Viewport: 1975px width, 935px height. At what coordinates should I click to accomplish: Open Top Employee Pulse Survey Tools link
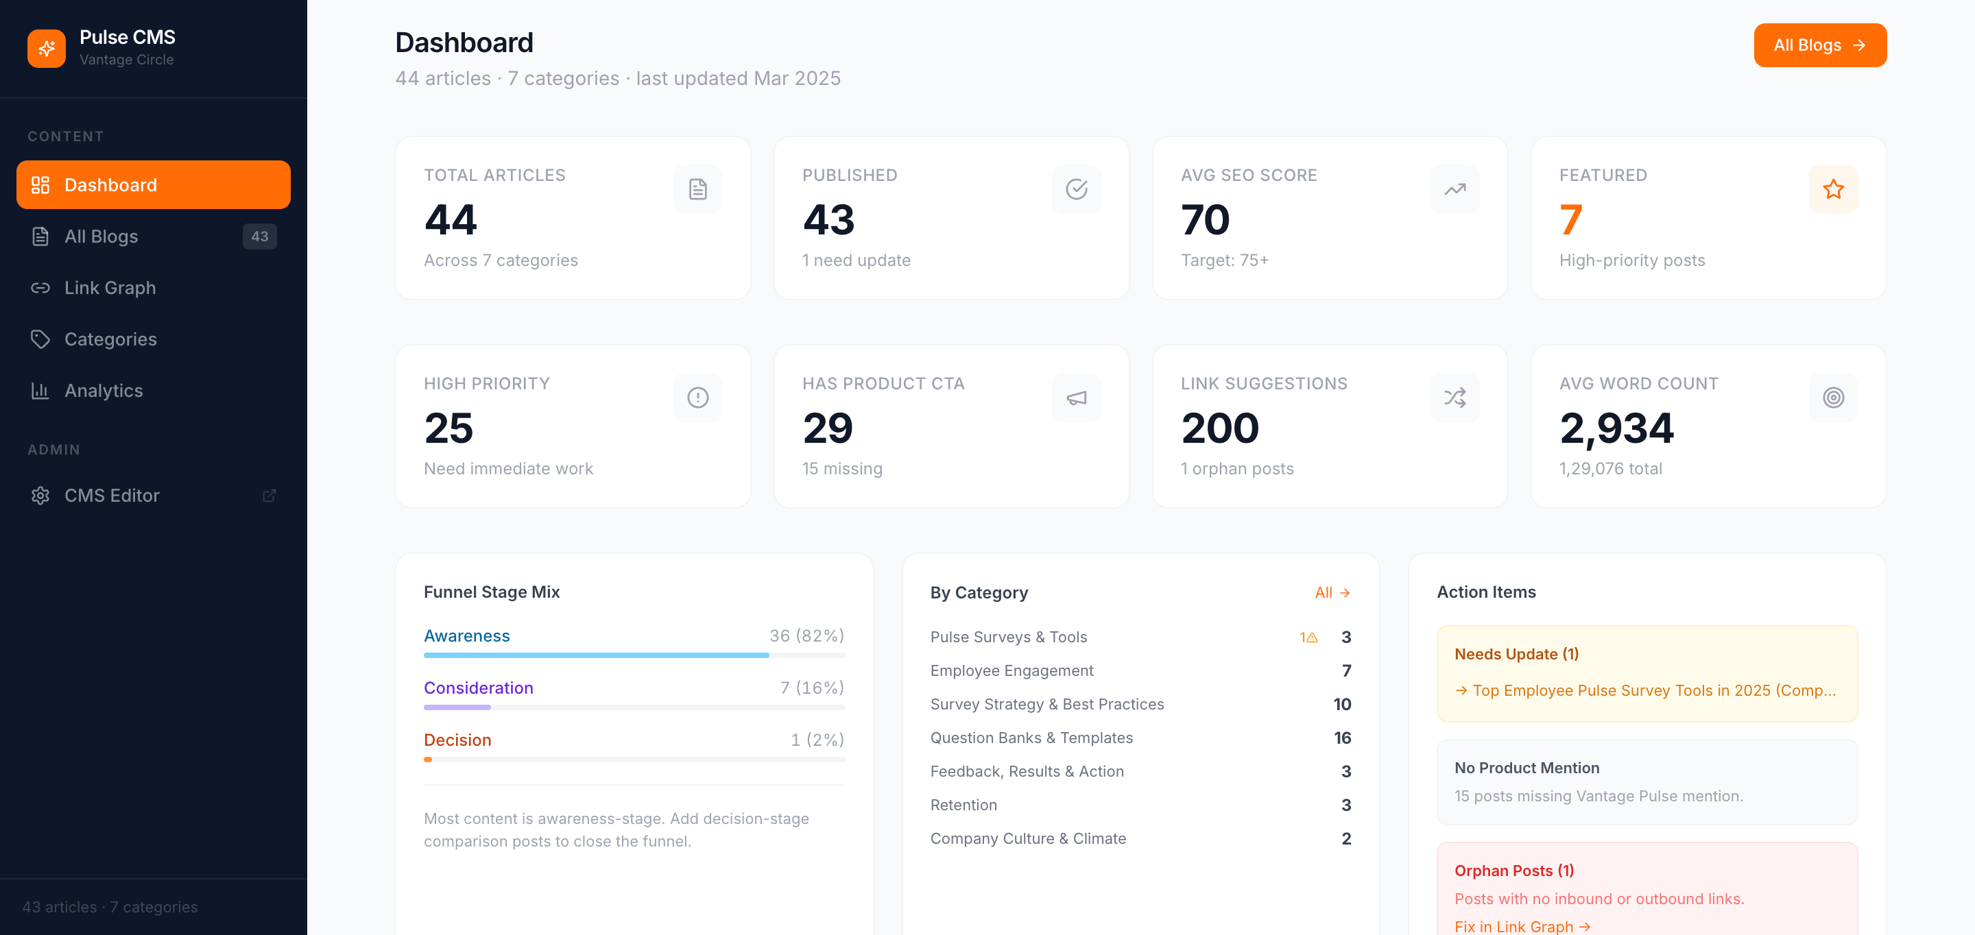click(1644, 690)
